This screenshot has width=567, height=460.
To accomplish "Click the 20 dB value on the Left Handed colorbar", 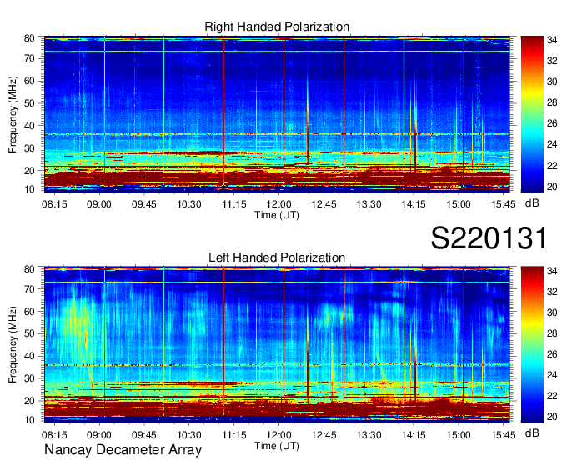I will point(552,417).
